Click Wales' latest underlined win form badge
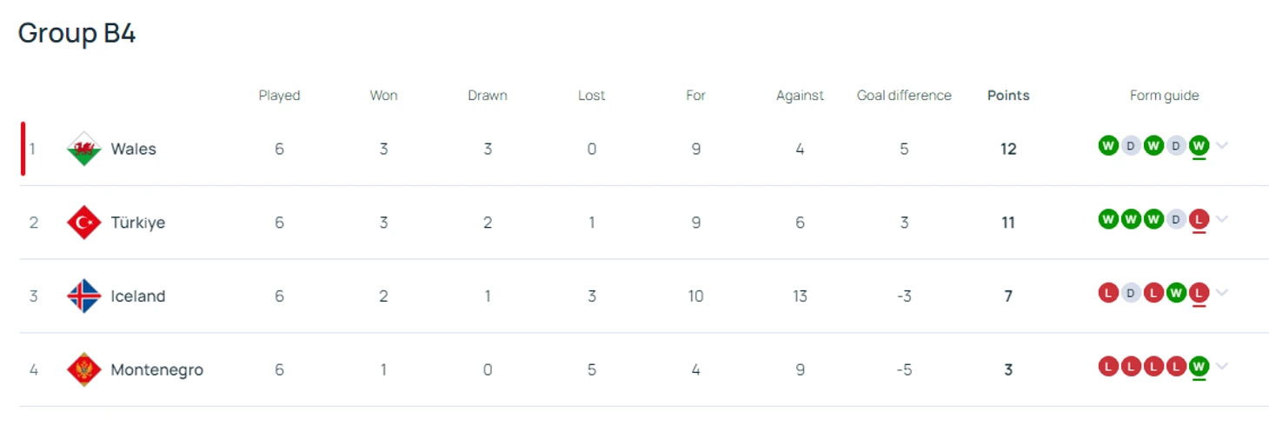This screenshot has height=426, width=1269. point(1199,145)
